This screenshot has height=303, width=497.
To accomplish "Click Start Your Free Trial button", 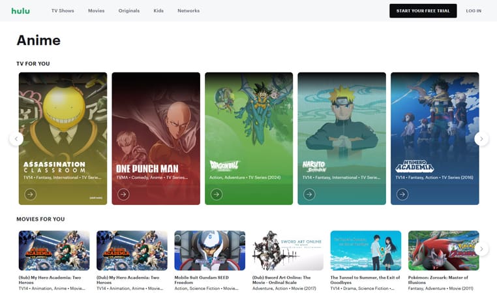I will click(423, 11).
